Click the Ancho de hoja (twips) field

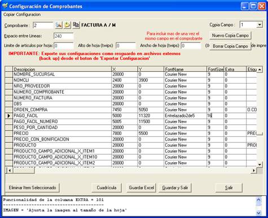click(x=191, y=46)
